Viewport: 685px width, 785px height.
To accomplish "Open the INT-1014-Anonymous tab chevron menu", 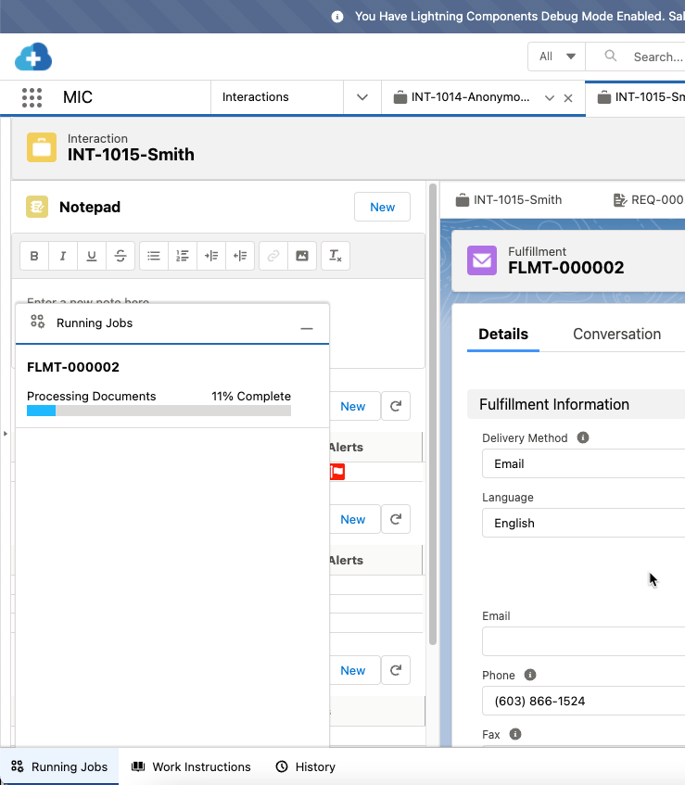I will 550,97.
